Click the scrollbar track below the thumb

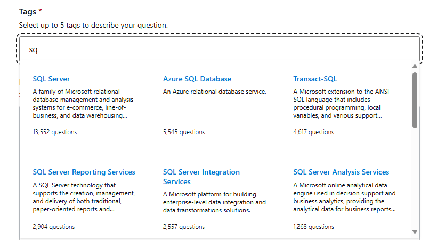[415, 181]
